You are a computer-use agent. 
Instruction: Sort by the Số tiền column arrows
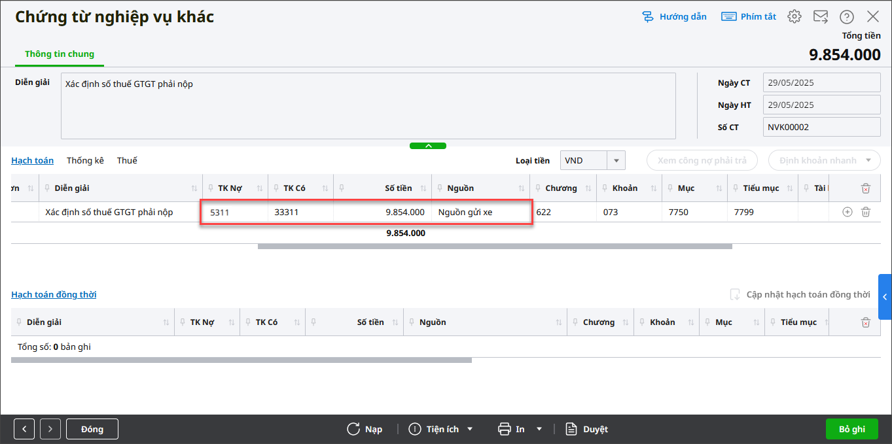423,188
